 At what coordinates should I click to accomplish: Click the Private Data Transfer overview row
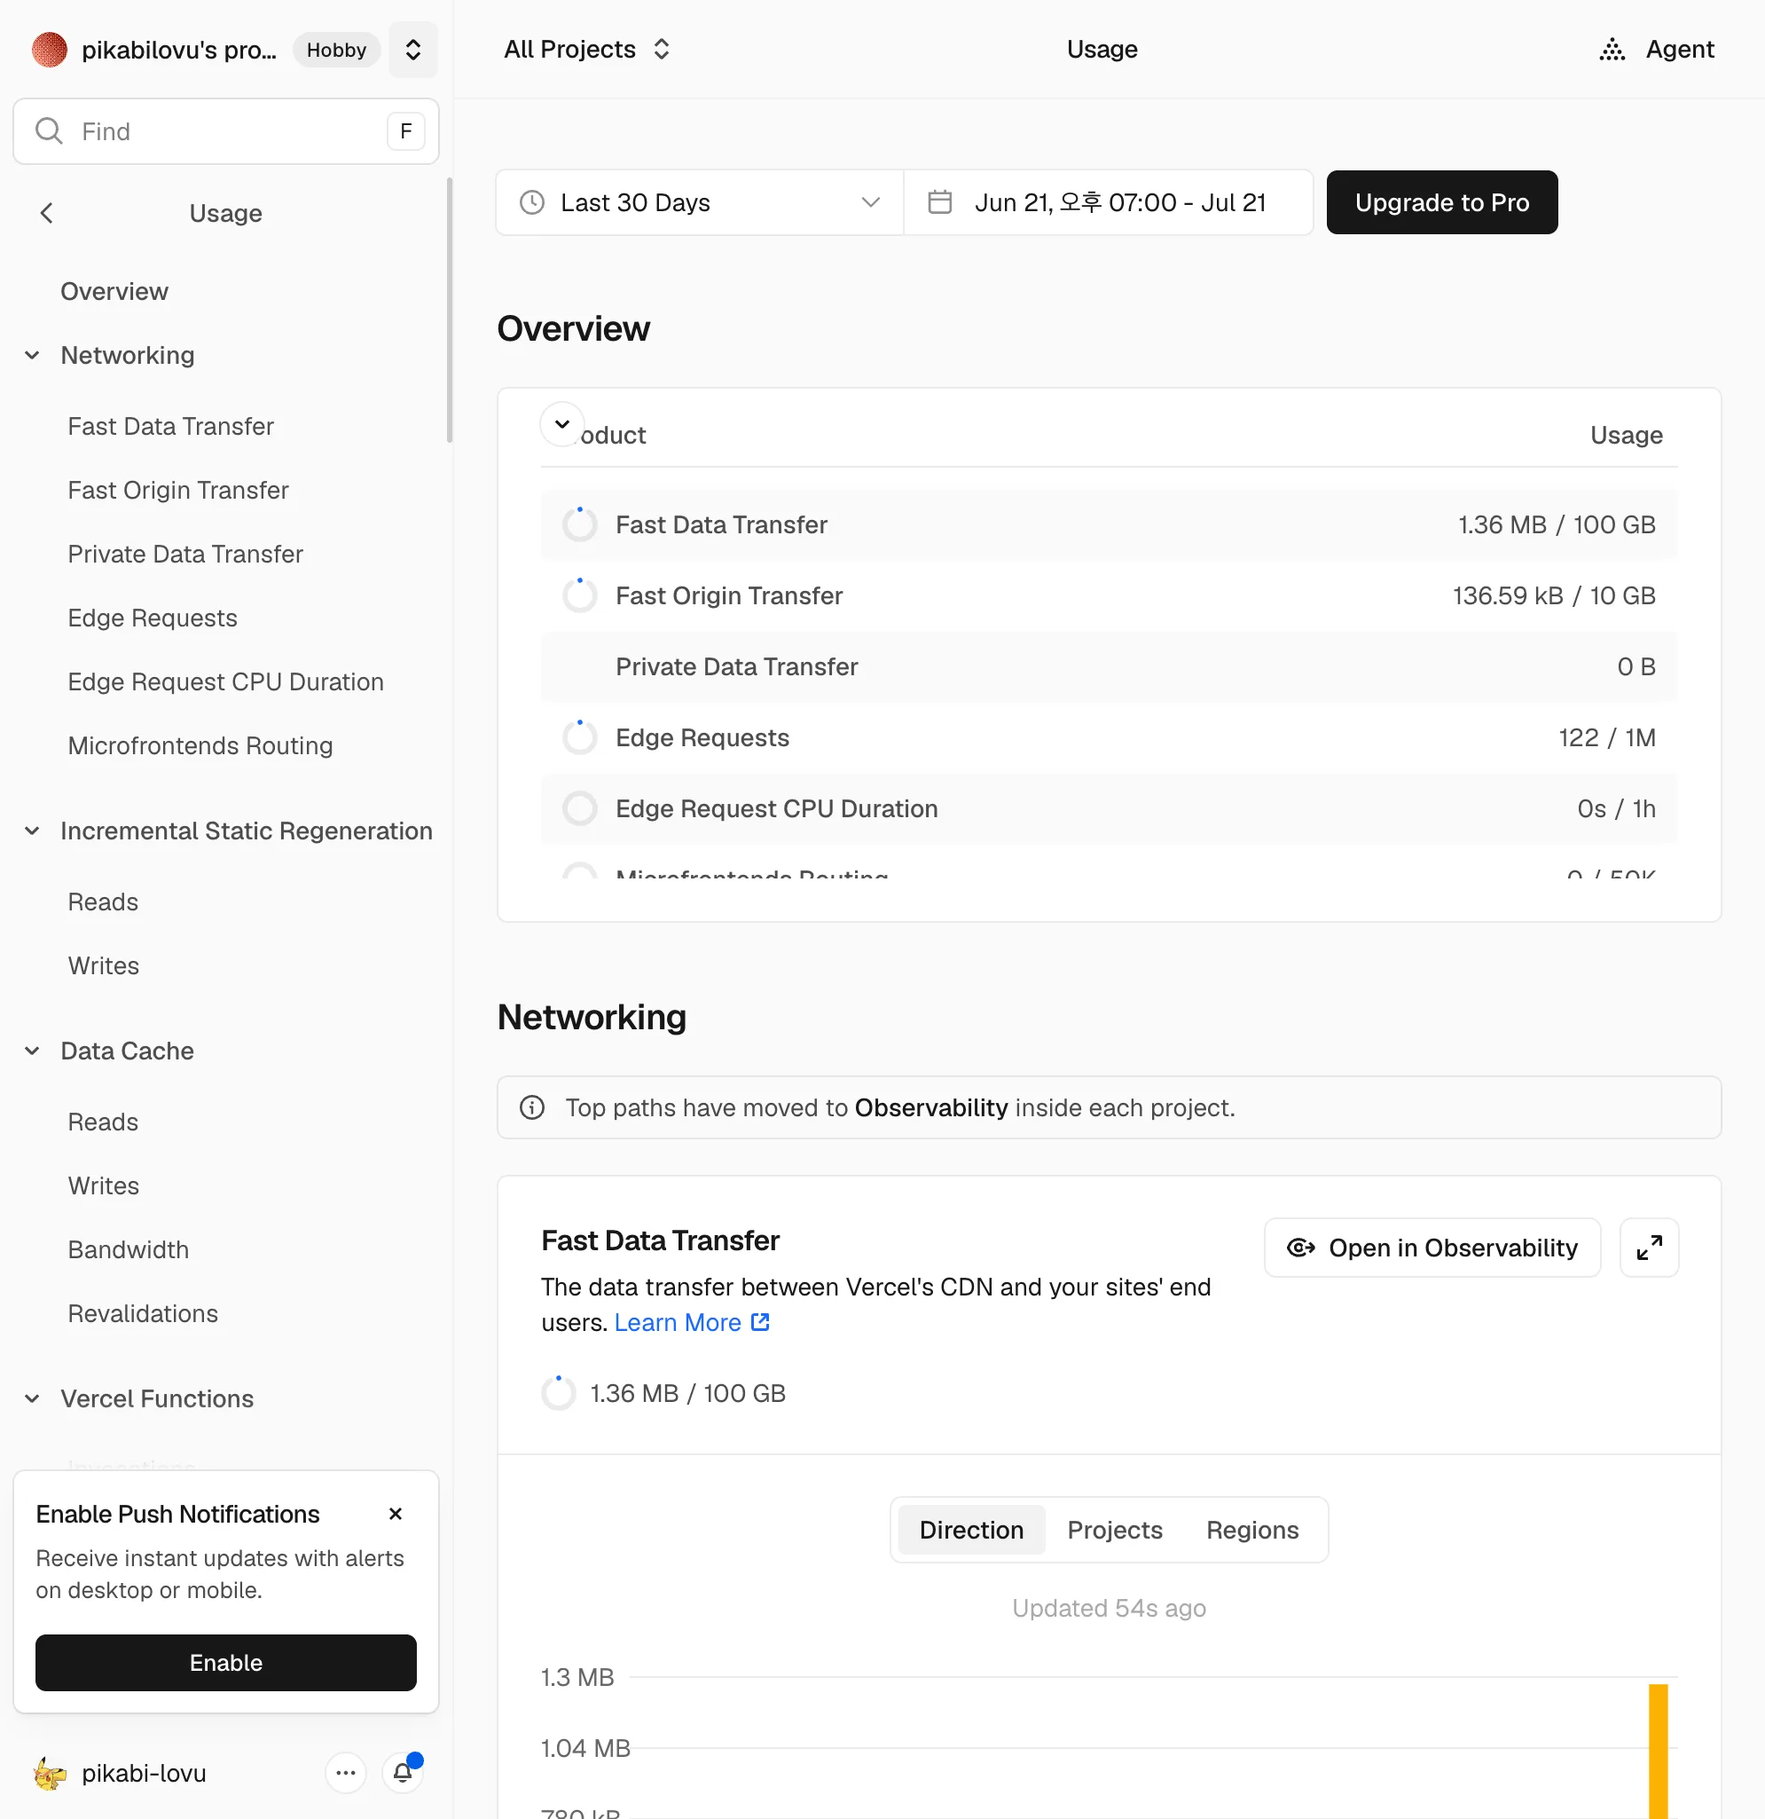pos(1109,667)
